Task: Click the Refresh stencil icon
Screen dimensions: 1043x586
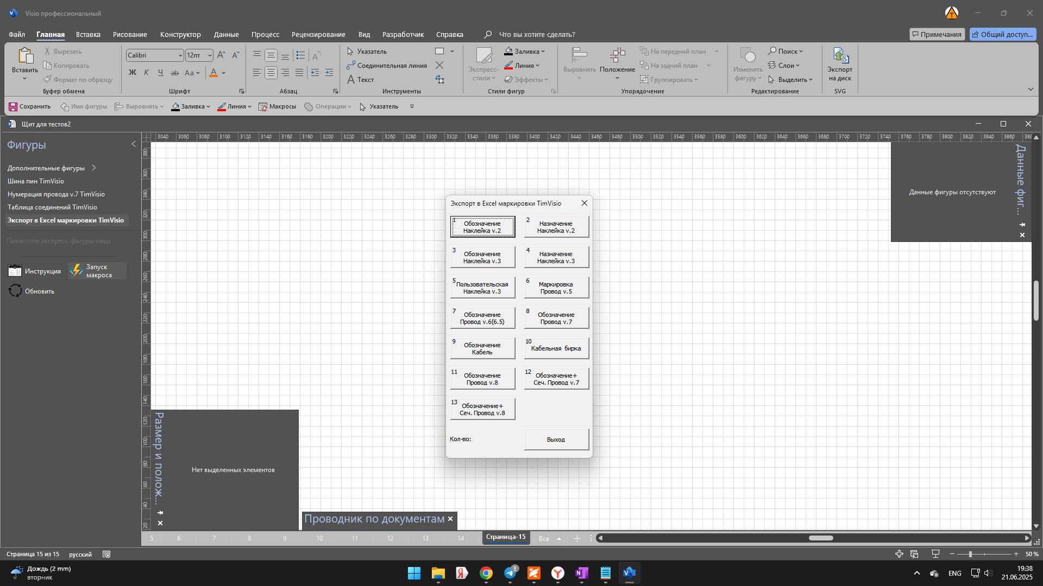Action: coord(15,291)
